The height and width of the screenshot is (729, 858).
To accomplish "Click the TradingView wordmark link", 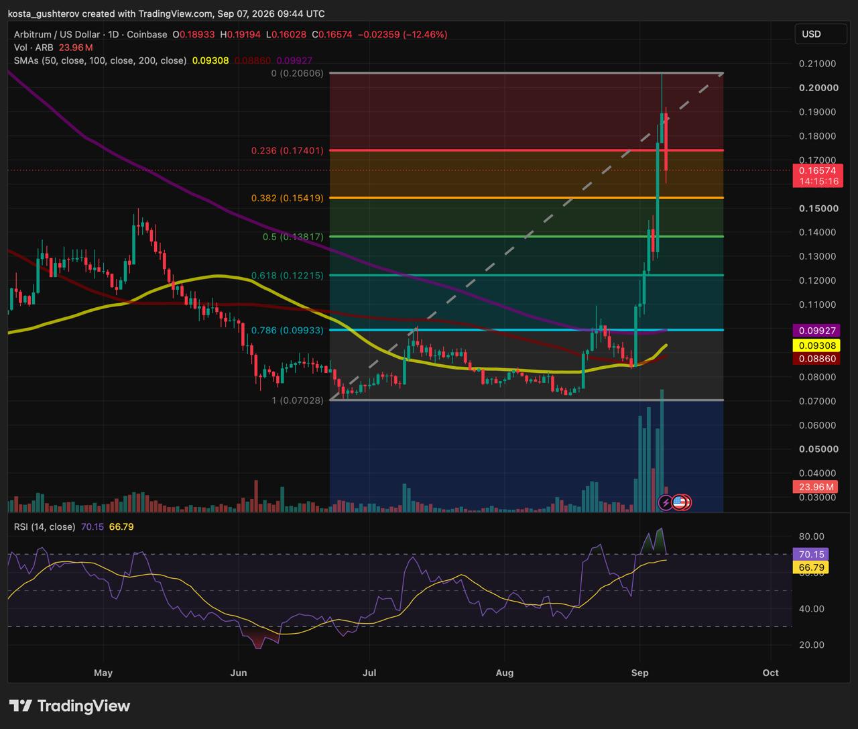I will 84,706.
